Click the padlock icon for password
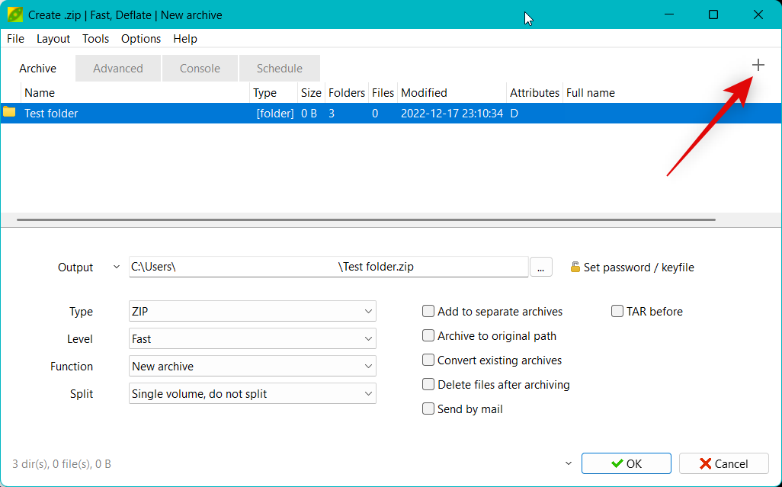 point(575,268)
